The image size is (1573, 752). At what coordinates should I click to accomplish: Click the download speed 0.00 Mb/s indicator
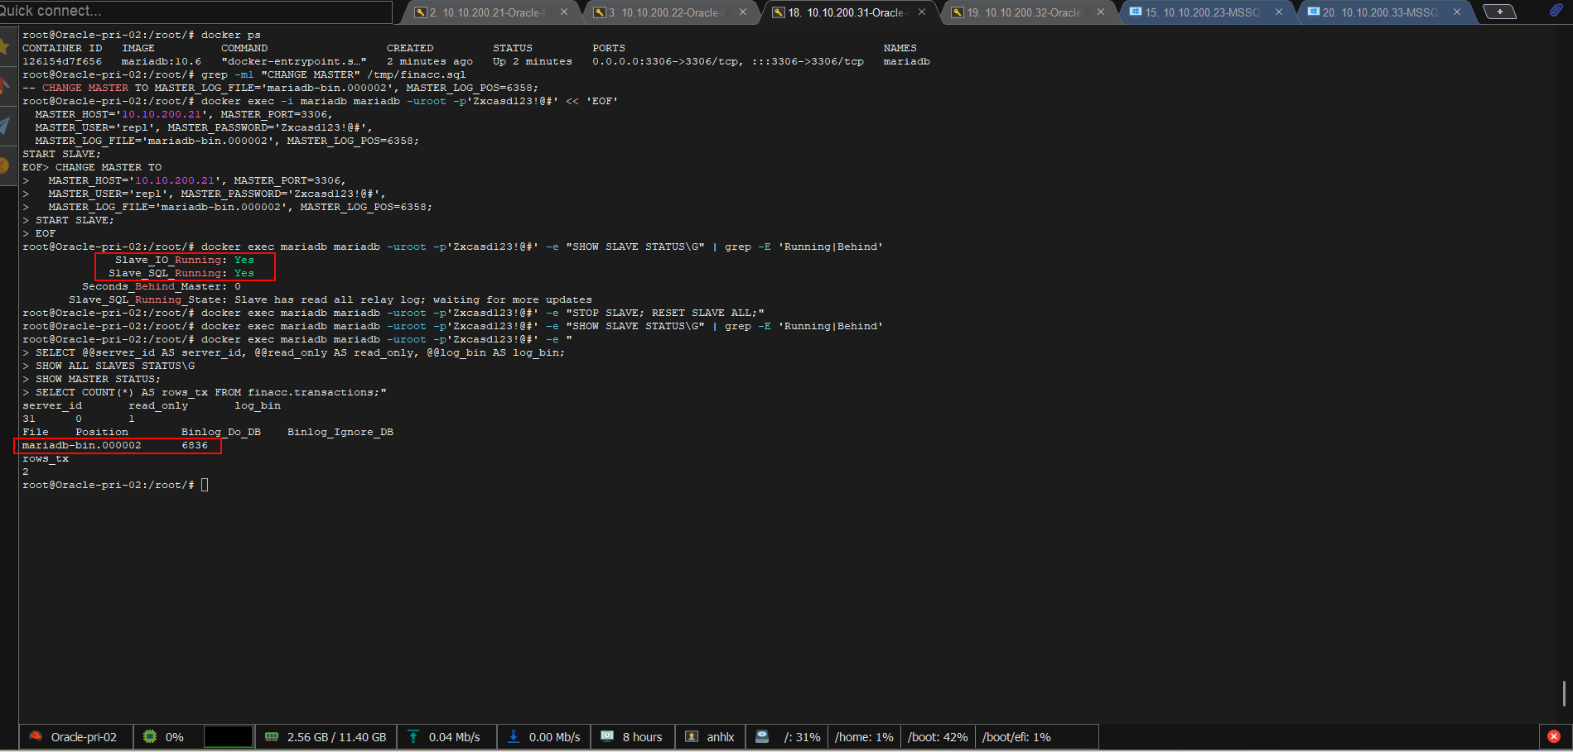[543, 737]
